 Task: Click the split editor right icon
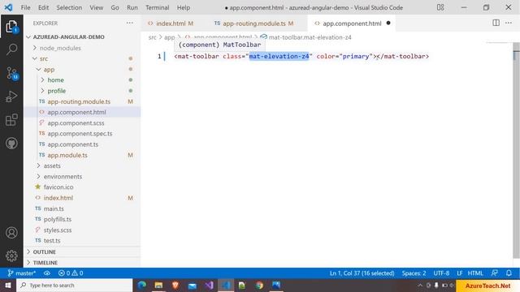(x=496, y=23)
